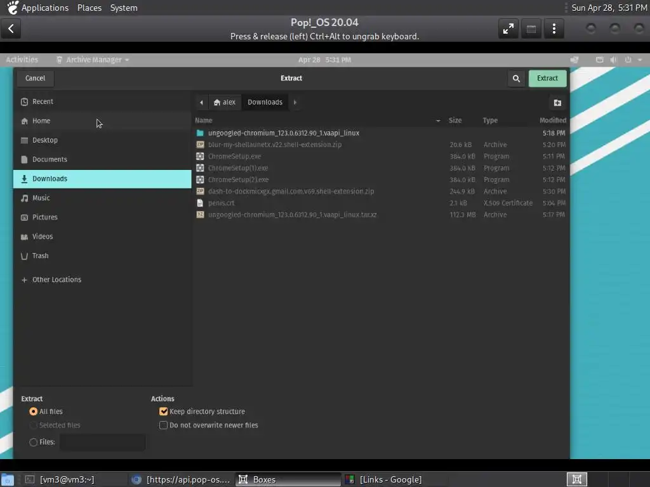This screenshot has height=487, width=650.
Task: Select Selected files radio button
Action: point(33,425)
